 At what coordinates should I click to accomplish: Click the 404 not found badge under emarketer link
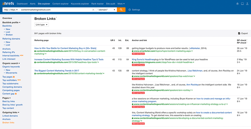pos(138,54)
